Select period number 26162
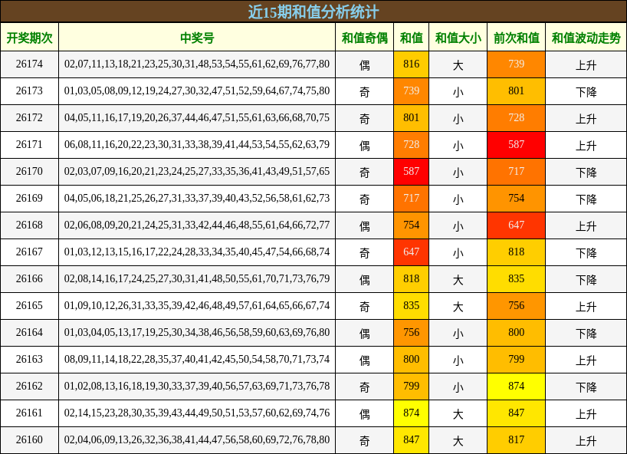The width and height of the screenshot is (627, 454). tap(29, 386)
